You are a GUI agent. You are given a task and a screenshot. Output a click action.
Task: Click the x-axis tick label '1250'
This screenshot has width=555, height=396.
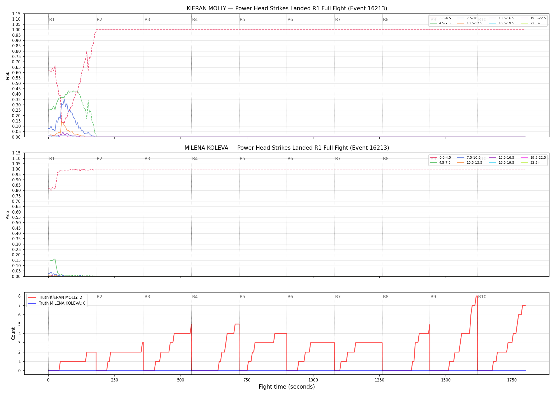point(380,380)
